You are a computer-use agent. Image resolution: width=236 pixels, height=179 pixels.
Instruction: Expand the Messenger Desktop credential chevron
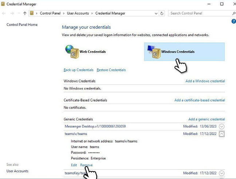(221, 126)
